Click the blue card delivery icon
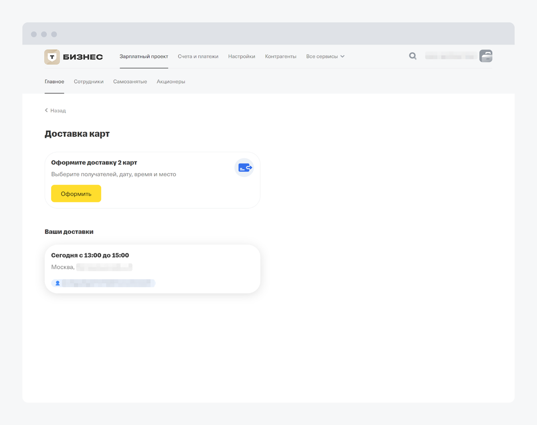The image size is (537, 425). (245, 168)
